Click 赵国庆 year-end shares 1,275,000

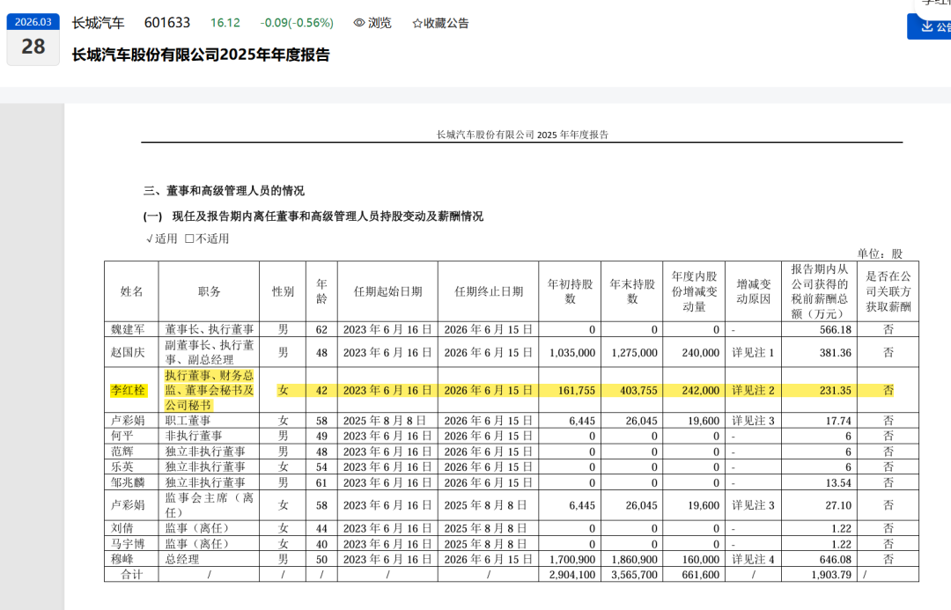[634, 353]
